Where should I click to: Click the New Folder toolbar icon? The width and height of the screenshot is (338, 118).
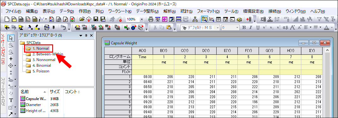[x=14, y=19]
